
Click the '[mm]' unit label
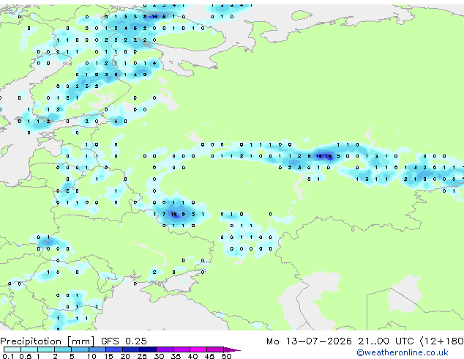point(81,341)
